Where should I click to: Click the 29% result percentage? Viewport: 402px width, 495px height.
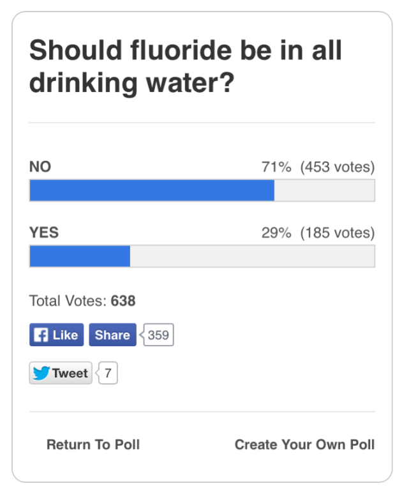click(x=276, y=233)
